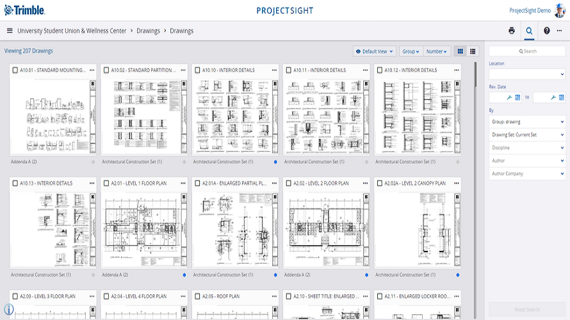Open the top-right more options ellipsis
The height and width of the screenshot is (320, 570).
560,31
